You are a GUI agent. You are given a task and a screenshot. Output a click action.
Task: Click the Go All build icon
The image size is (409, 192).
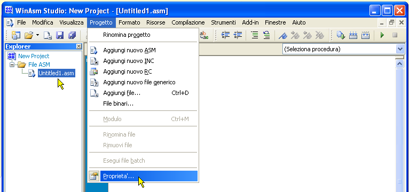click(365, 35)
